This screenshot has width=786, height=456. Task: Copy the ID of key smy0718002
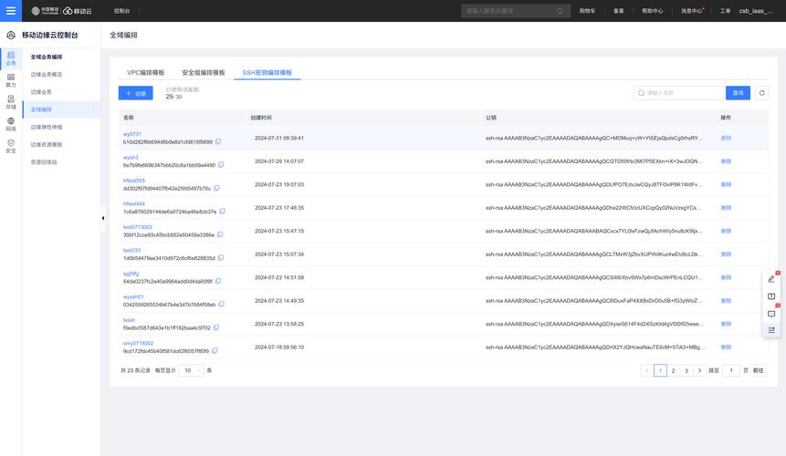pos(215,351)
